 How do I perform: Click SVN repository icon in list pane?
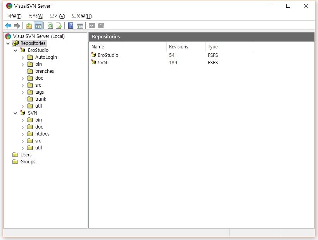point(93,62)
